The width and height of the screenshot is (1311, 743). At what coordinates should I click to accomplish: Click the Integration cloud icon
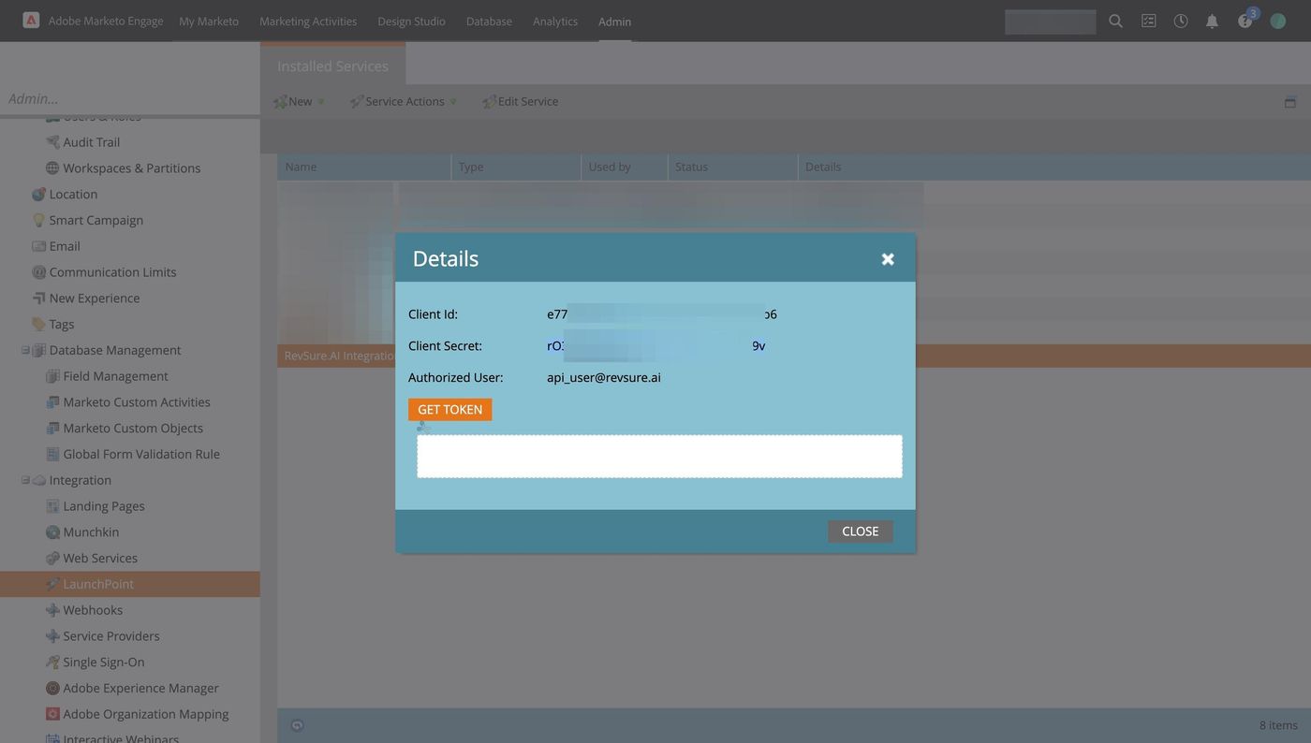coord(39,480)
